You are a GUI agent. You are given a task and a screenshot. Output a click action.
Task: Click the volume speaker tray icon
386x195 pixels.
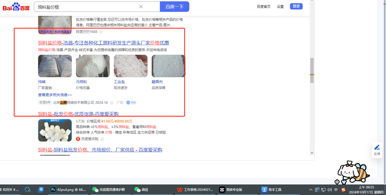click(x=330, y=189)
